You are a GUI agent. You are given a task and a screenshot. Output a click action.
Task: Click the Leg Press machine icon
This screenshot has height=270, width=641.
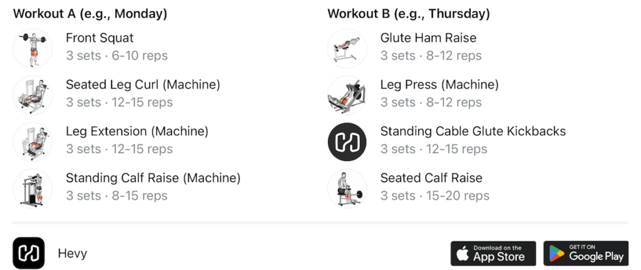[347, 95]
